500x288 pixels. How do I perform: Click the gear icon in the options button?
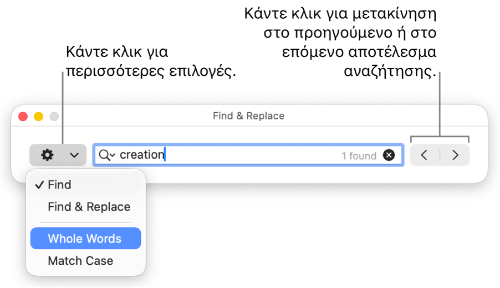48,155
